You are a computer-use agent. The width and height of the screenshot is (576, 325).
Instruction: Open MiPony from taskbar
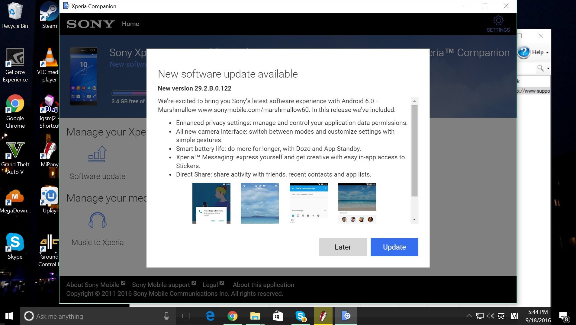323,316
